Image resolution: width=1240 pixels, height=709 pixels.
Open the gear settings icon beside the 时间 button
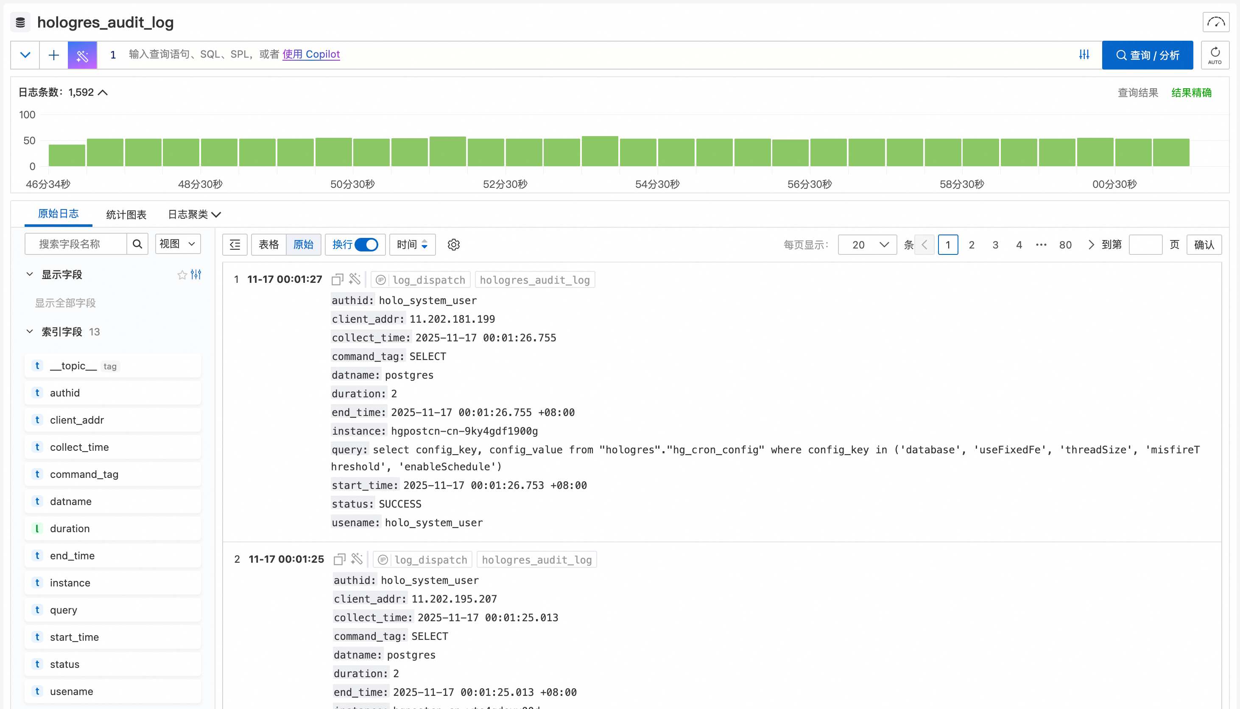point(453,244)
